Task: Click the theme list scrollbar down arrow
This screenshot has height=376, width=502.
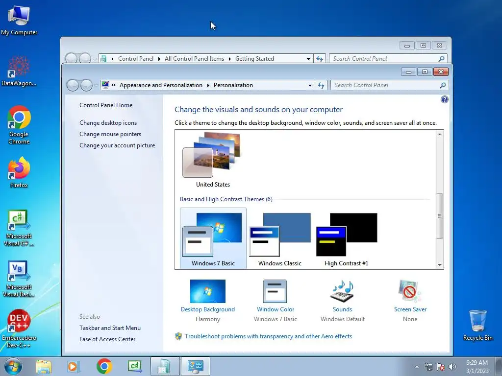Action: (440, 265)
